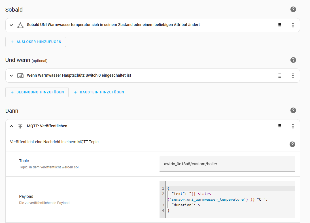
Task: Open help for the Sobald section
Action: [x=293, y=9]
